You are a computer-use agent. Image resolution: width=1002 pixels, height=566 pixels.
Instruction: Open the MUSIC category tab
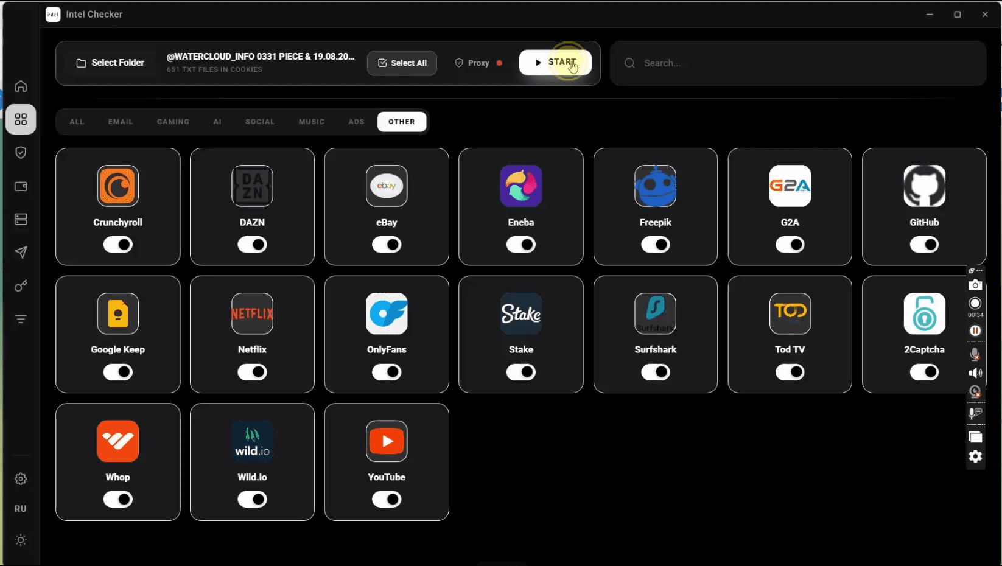click(312, 122)
